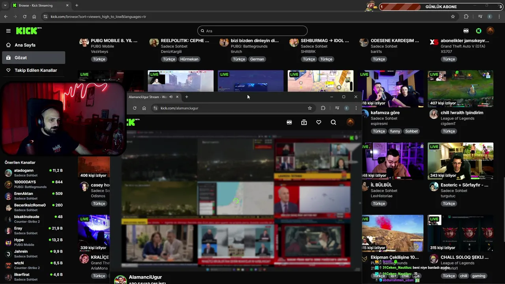Image resolution: width=505 pixels, height=284 pixels.
Task: Reload the AlamanciUgur page
Action: point(135,108)
